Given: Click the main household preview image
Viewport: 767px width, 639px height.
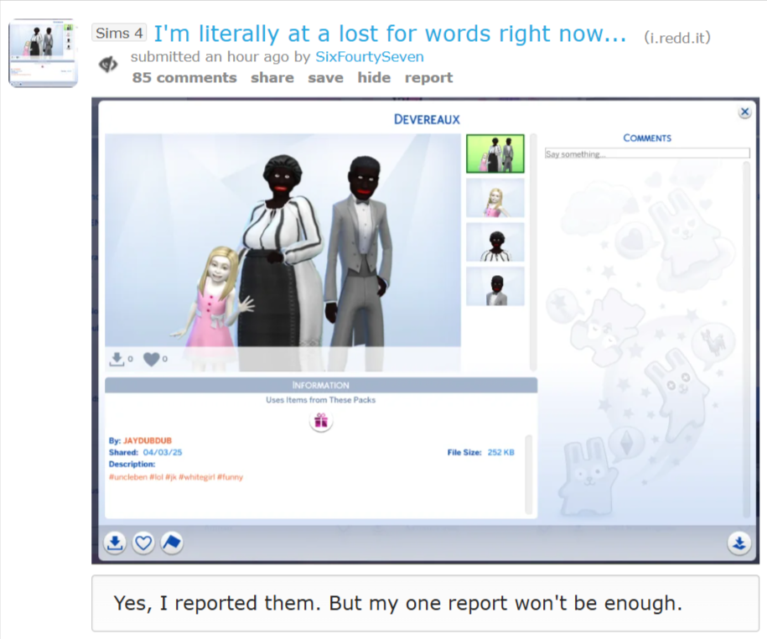Looking at the screenshot, I should pyautogui.click(x=282, y=252).
